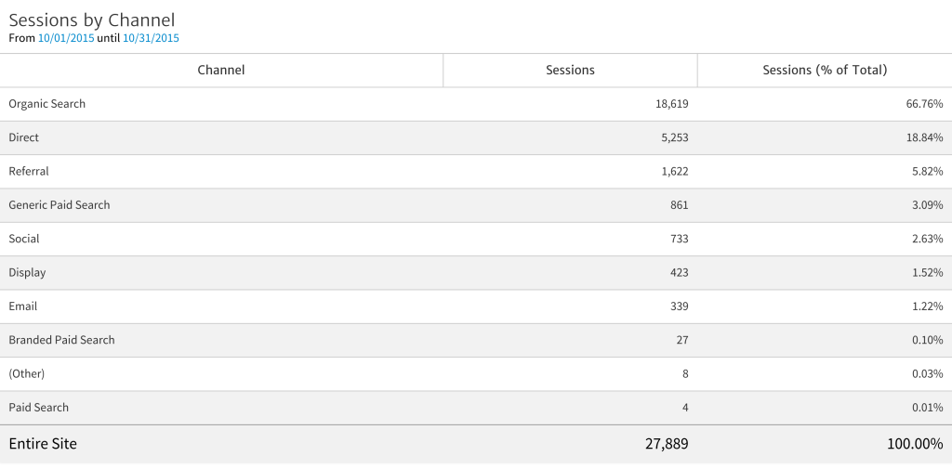Screen dimensions: 952x469
Task: Select the Display channel row
Action: coord(27,272)
